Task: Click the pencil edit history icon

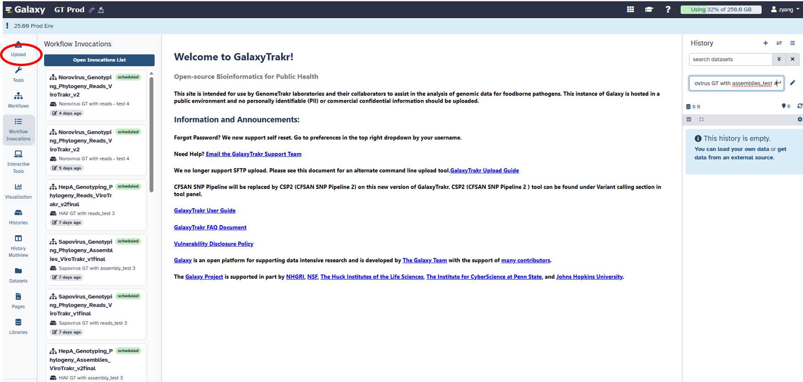Action: pyautogui.click(x=792, y=83)
